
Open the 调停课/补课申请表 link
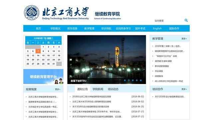pyautogui.click(x=163, y=61)
